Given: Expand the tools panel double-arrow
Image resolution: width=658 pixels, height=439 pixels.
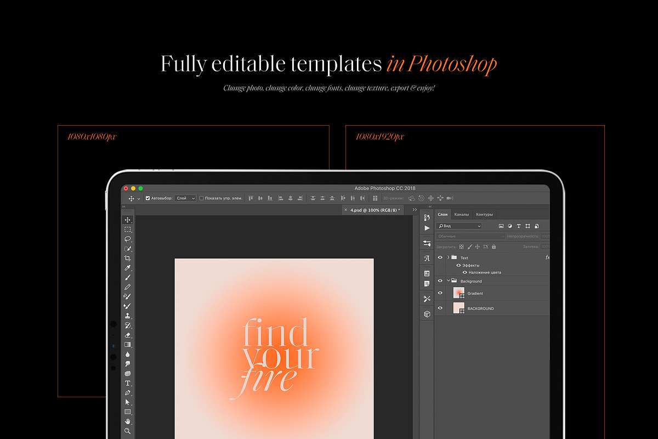Looking at the screenshot, I should point(123,206).
